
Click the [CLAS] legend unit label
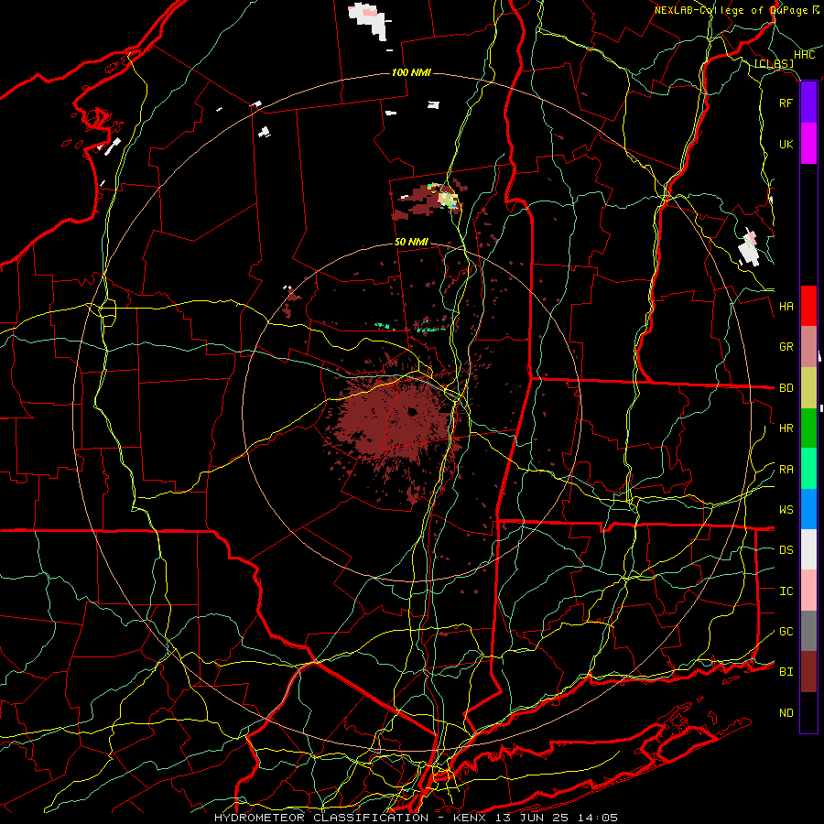pos(774,64)
